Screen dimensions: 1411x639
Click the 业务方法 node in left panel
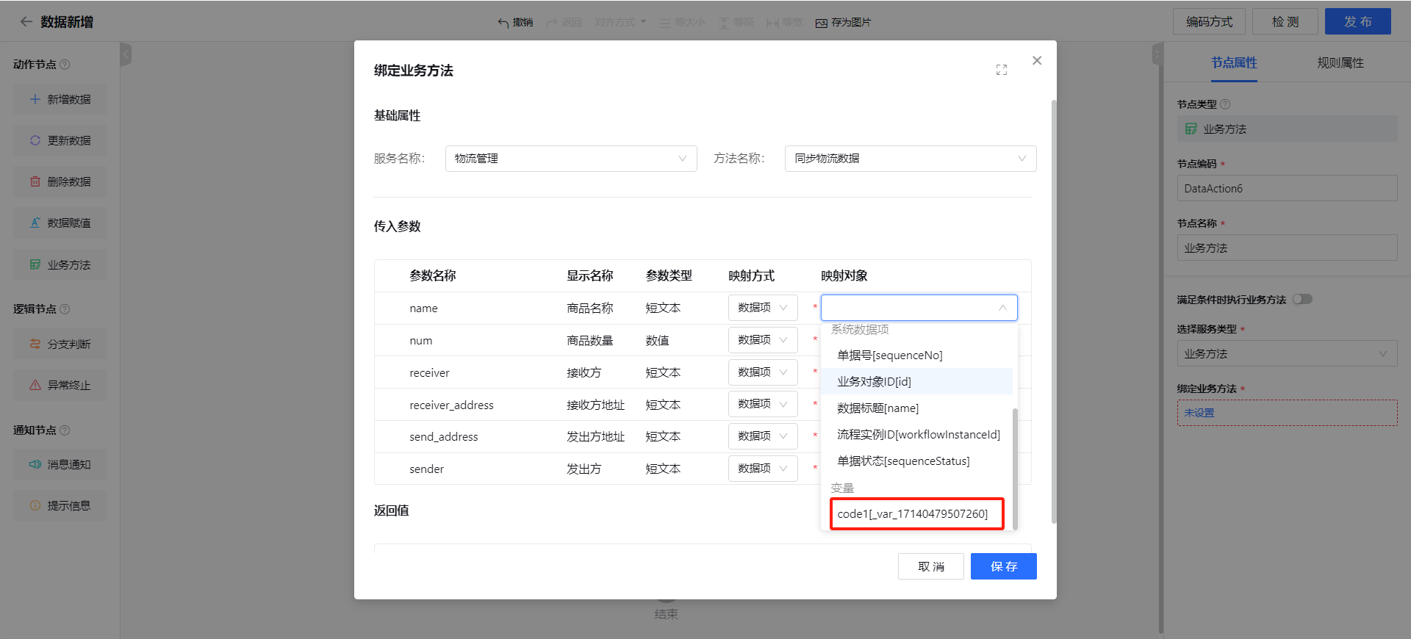[60, 264]
